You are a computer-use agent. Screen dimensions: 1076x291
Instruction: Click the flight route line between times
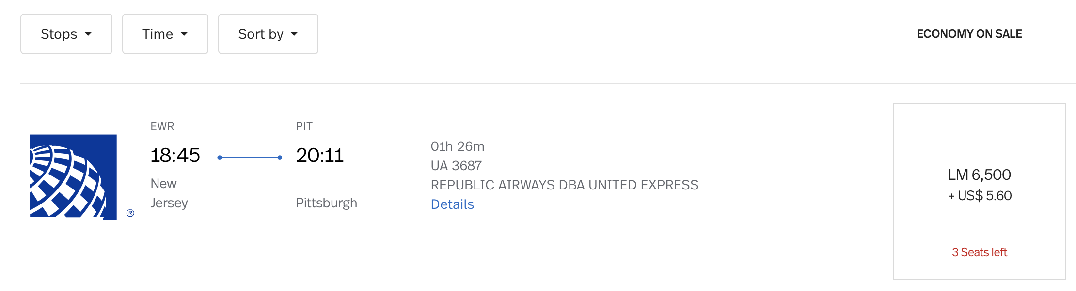[249, 156]
